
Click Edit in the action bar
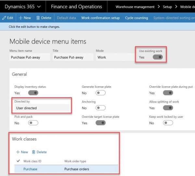pyautogui.click(x=7, y=18)
